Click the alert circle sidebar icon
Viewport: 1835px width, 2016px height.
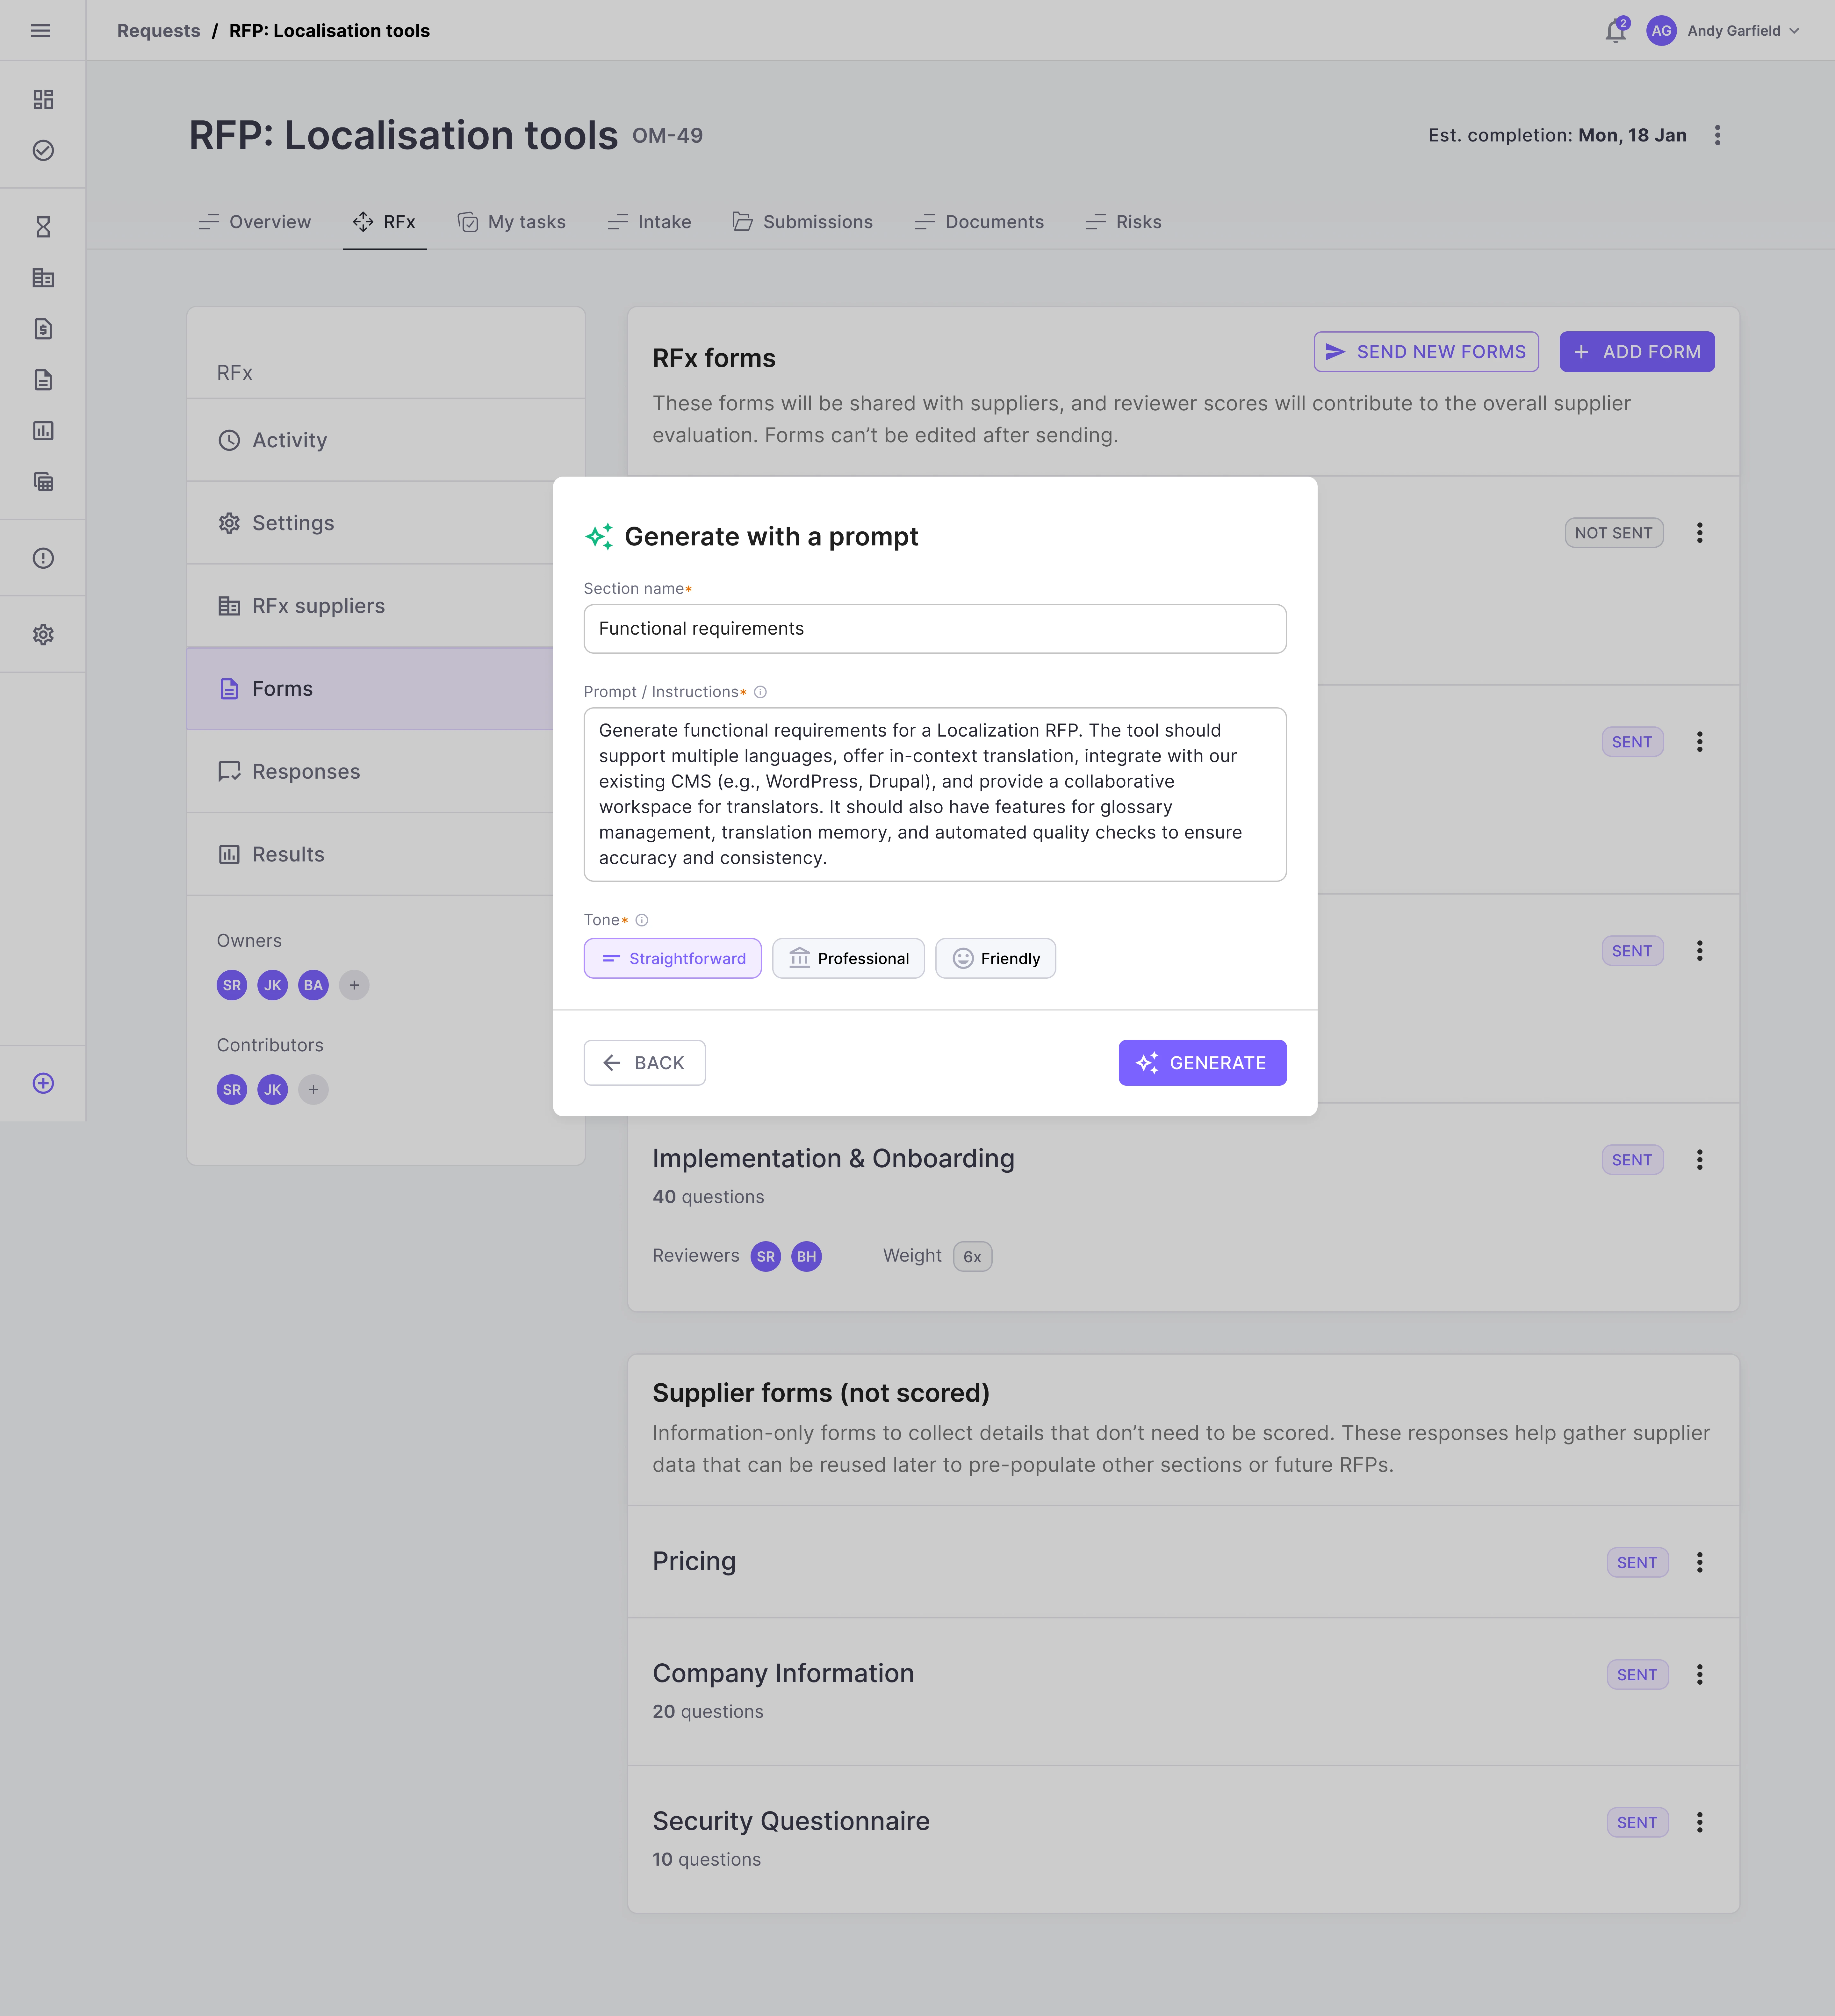pos(43,558)
